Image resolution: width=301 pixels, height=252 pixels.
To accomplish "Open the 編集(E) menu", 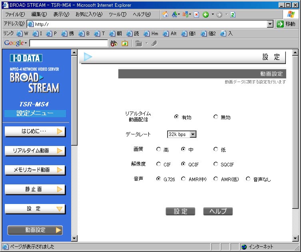I will pyautogui.click(x=39, y=14).
